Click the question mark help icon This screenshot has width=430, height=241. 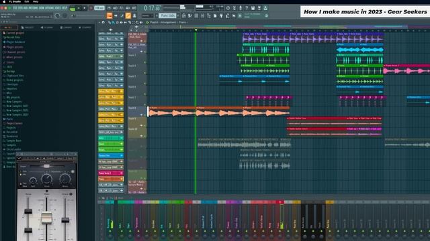tap(247, 8)
